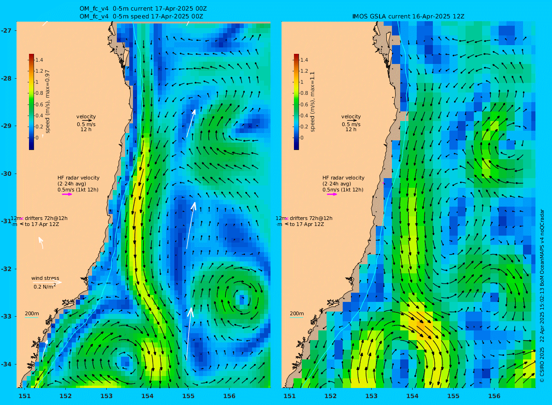The image size is (552, 405).
Task: Click 'to 17-Apr 12Z' text in OM_fc_v4 map
Action: (x=42, y=224)
